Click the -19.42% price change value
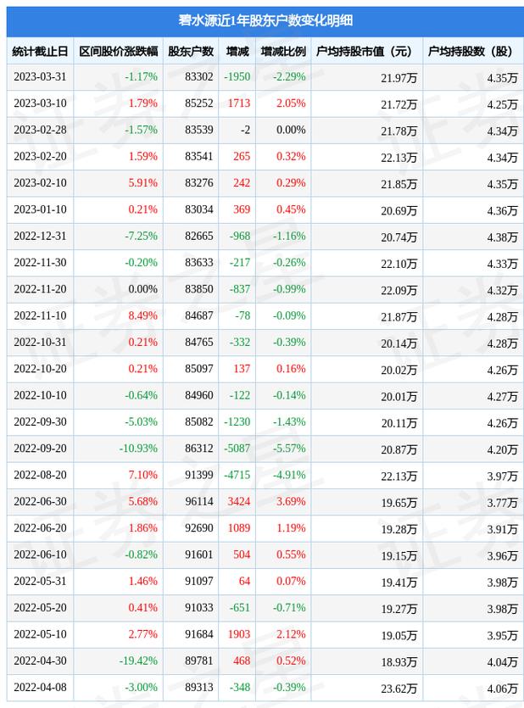The image size is (524, 708). pyautogui.click(x=138, y=661)
